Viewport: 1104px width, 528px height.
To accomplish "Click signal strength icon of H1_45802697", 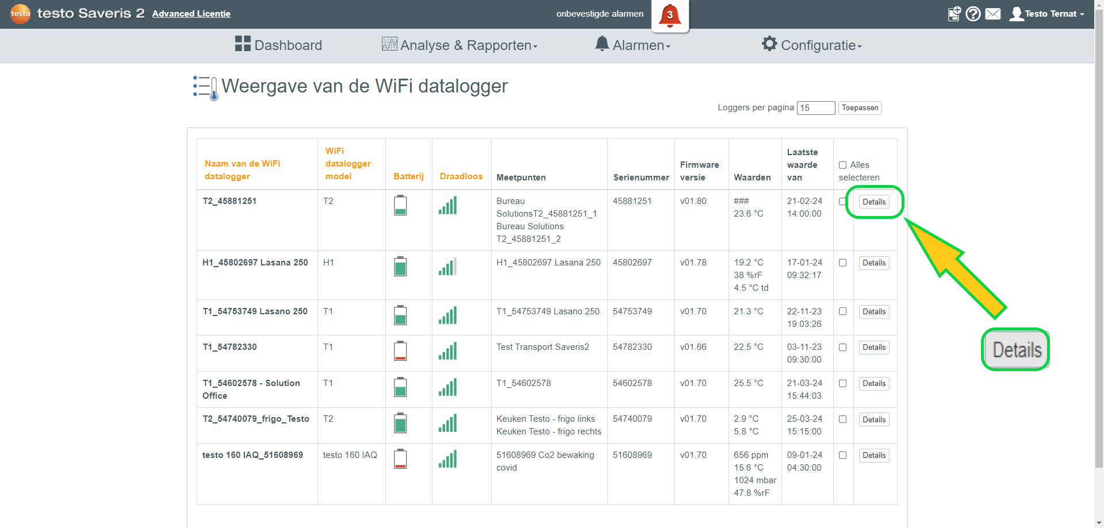I will (447, 267).
